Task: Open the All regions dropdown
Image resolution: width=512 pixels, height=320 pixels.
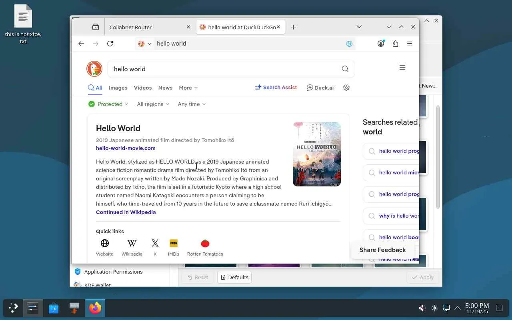Action: [153, 104]
